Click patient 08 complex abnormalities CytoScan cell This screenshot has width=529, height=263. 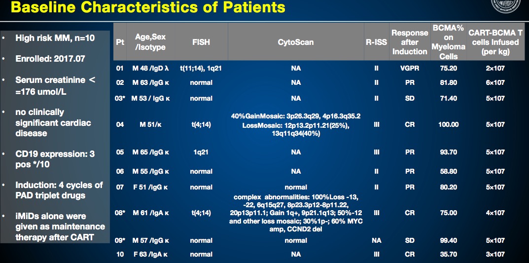coord(296,213)
